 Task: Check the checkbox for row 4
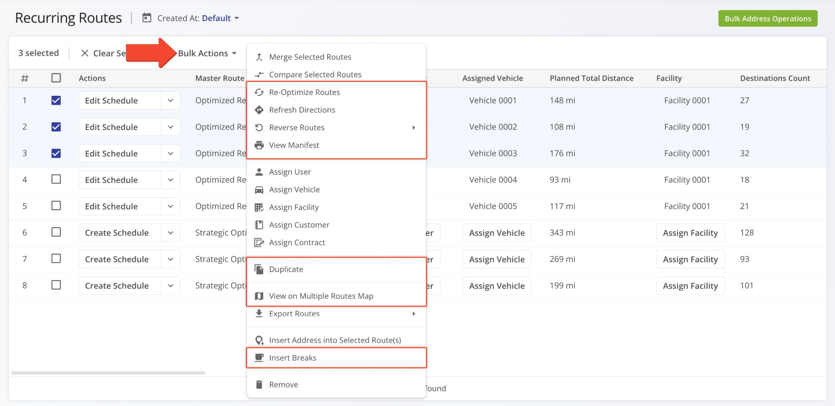(x=56, y=179)
